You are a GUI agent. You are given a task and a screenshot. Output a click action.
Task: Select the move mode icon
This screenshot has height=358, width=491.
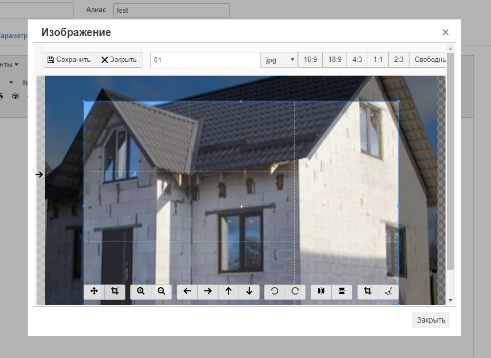pos(94,291)
